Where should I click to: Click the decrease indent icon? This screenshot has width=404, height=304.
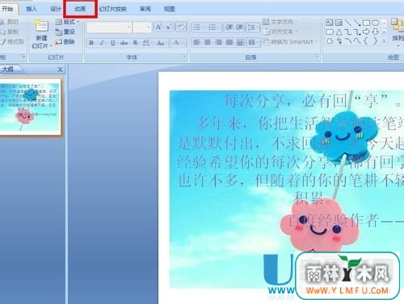click(x=229, y=27)
